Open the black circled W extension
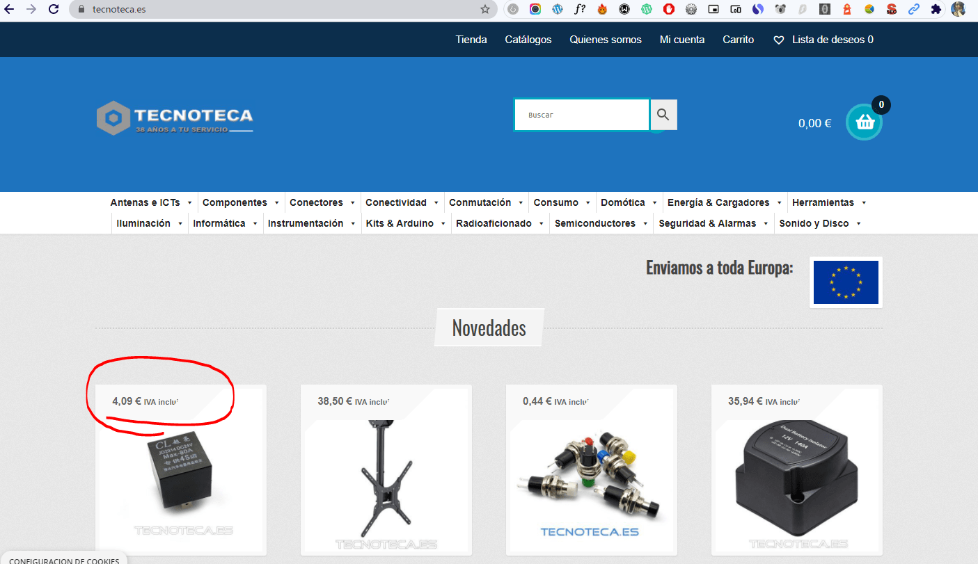 [624, 9]
